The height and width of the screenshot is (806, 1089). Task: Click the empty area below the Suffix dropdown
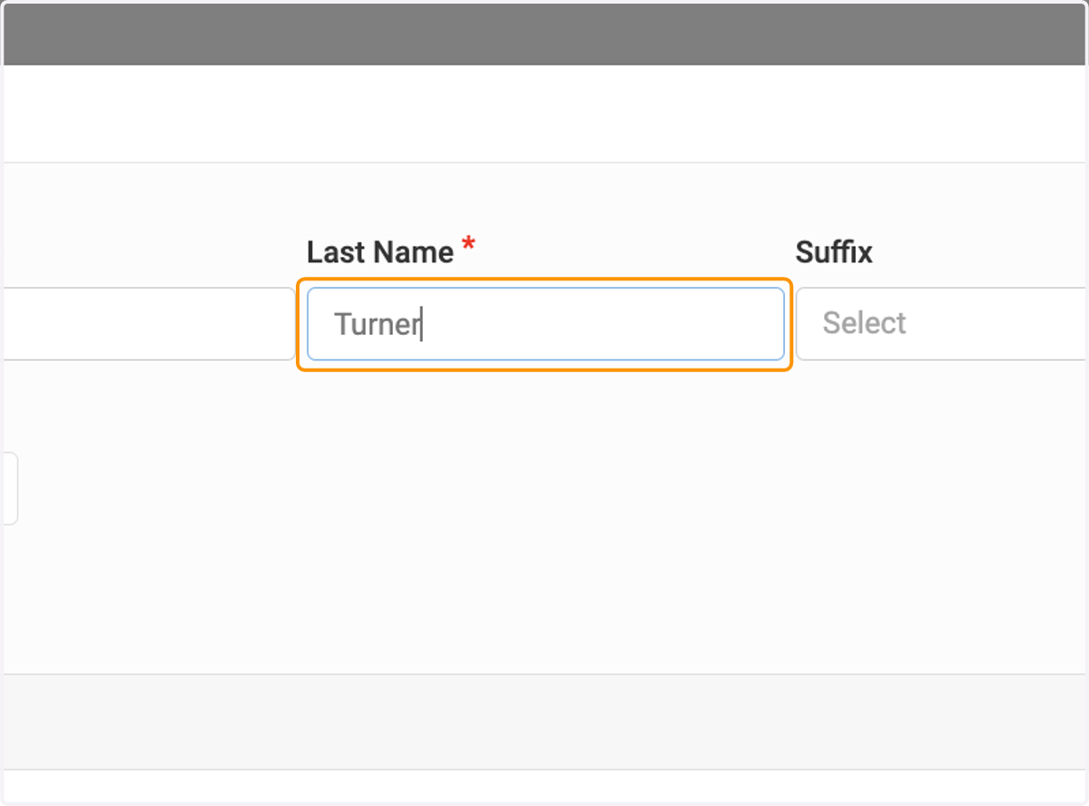coord(942,517)
